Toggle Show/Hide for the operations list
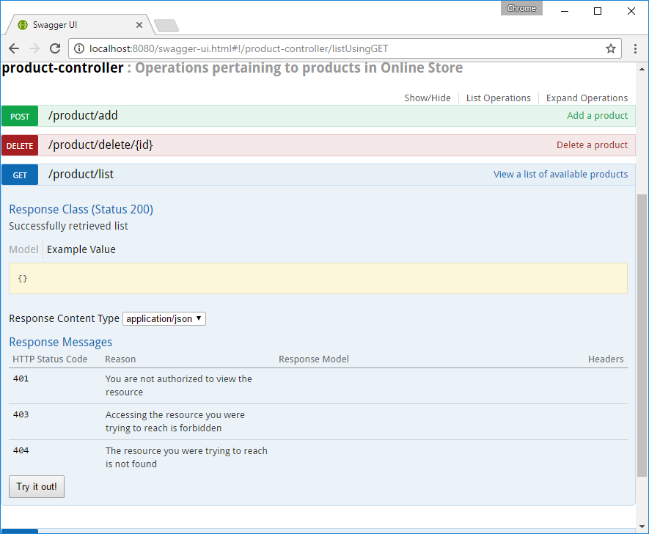 pos(428,98)
